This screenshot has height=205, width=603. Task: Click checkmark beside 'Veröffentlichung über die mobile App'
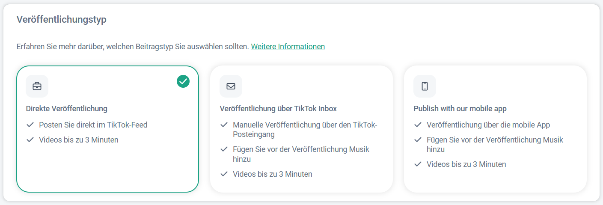418,125
